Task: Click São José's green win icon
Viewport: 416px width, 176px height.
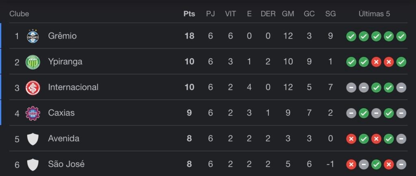Action: click(x=376, y=165)
